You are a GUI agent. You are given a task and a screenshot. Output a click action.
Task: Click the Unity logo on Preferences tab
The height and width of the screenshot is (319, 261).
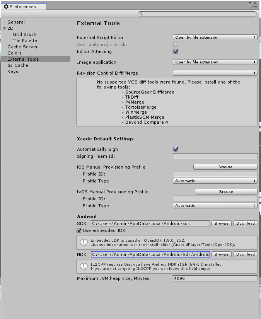pos(6,7)
